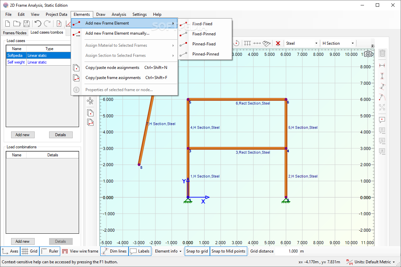This screenshot has height=267, width=401.
Task: Open the Units: Default Metric dropdown
Action: (371, 262)
